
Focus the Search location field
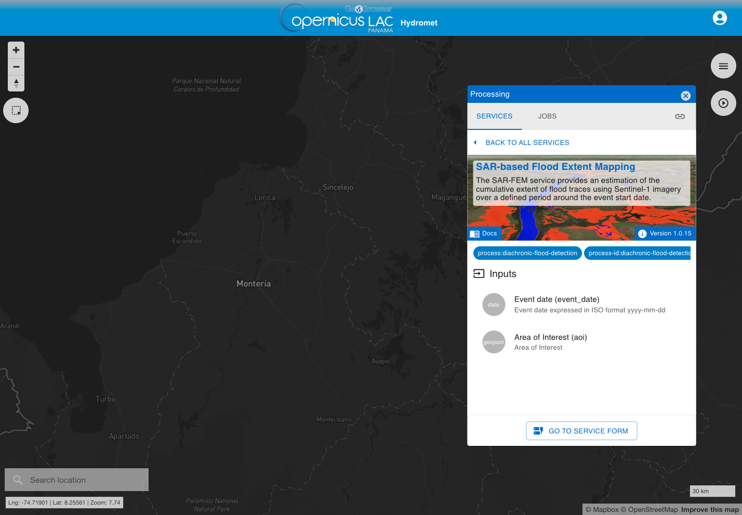tap(77, 480)
